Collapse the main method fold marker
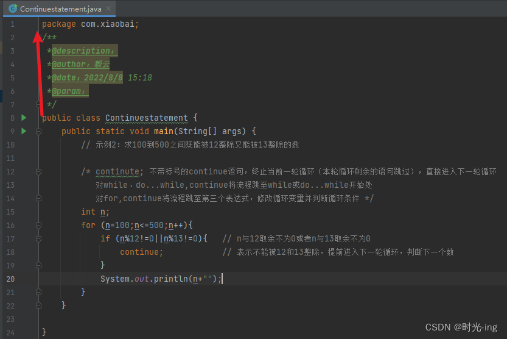The width and height of the screenshot is (507, 339). point(39,131)
